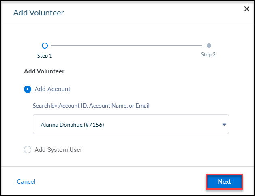Open the Alanna Donahue account combo box
This screenshot has height=196, width=255.
(x=131, y=124)
